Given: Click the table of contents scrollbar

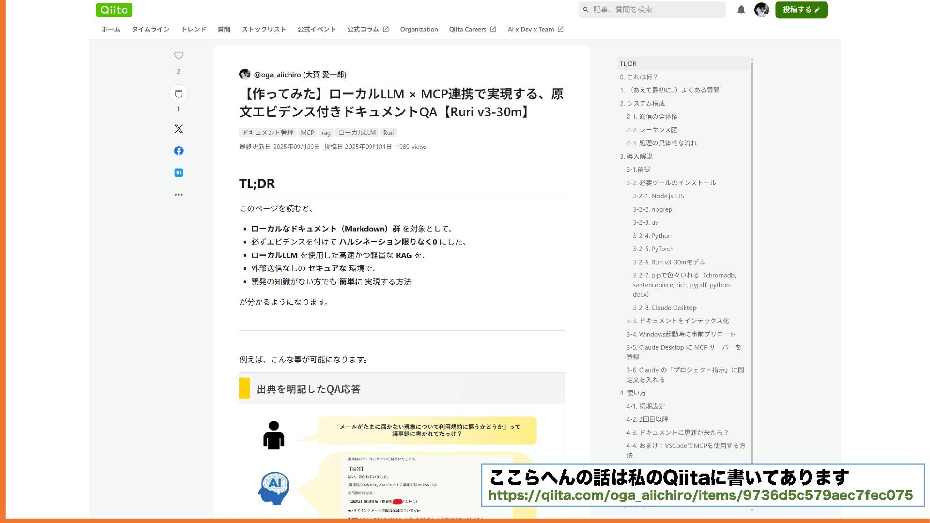Looking at the screenshot, I should coord(752,261).
